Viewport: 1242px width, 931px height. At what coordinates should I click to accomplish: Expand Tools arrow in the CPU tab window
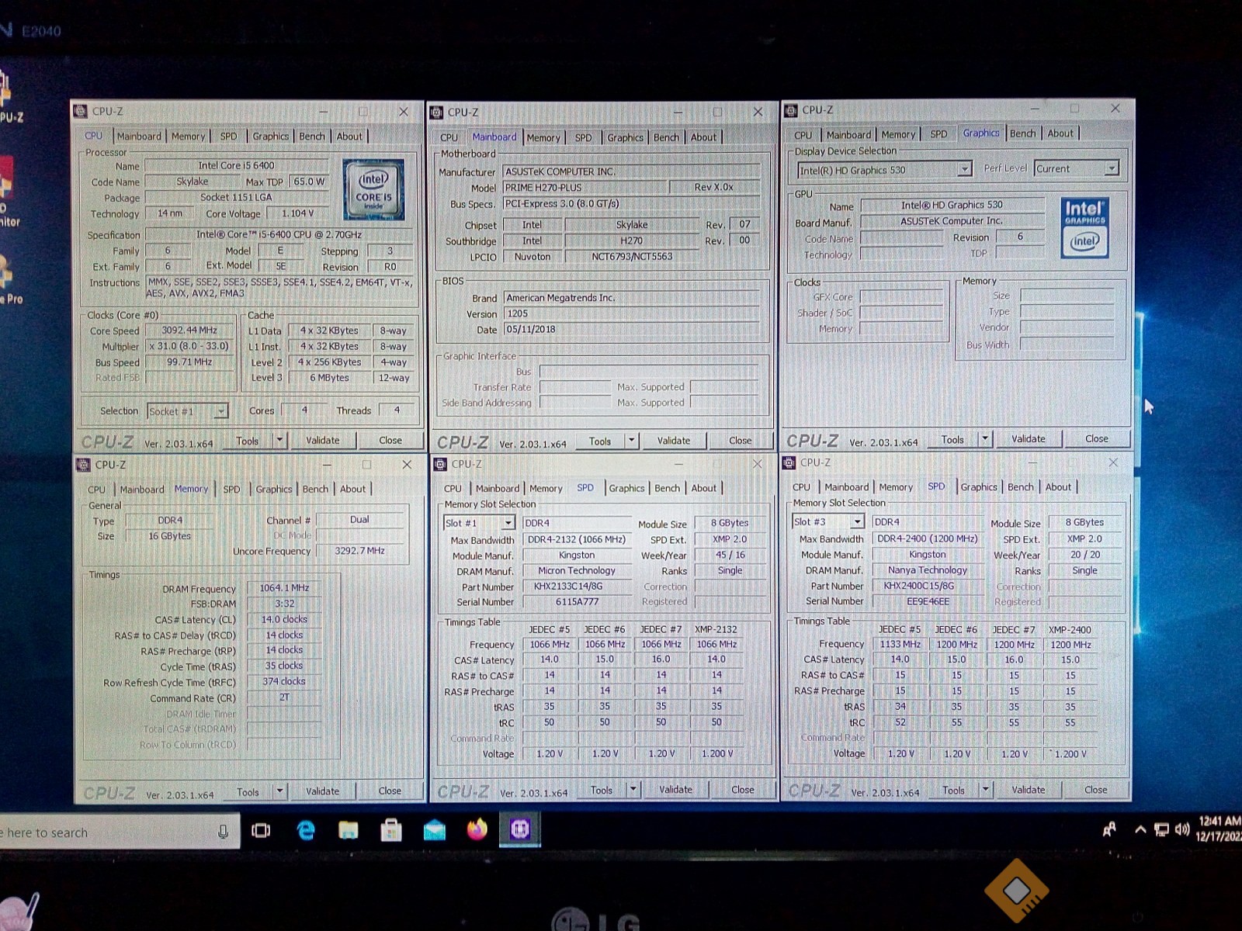pyautogui.click(x=279, y=441)
